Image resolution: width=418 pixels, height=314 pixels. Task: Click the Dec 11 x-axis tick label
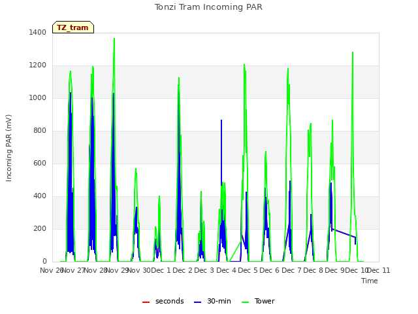coord(379,270)
